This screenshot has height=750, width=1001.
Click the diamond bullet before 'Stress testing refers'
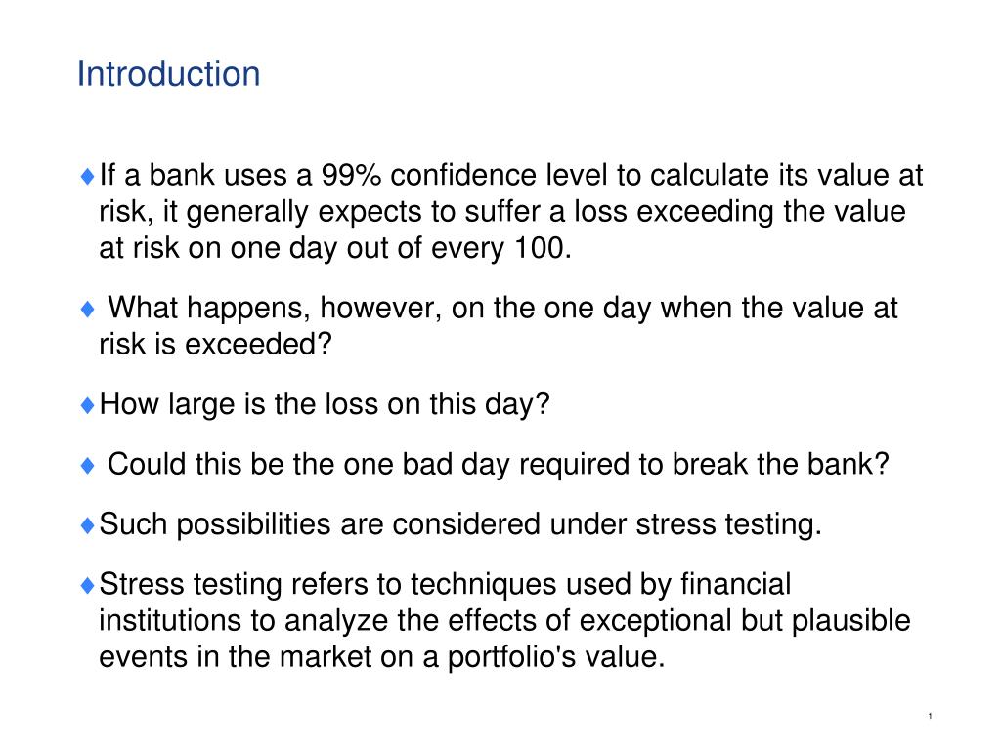[x=88, y=586]
